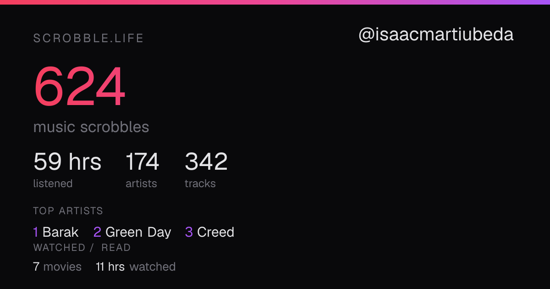Click the music scrobbles label
The image size is (550, 289).
pyautogui.click(x=91, y=127)
